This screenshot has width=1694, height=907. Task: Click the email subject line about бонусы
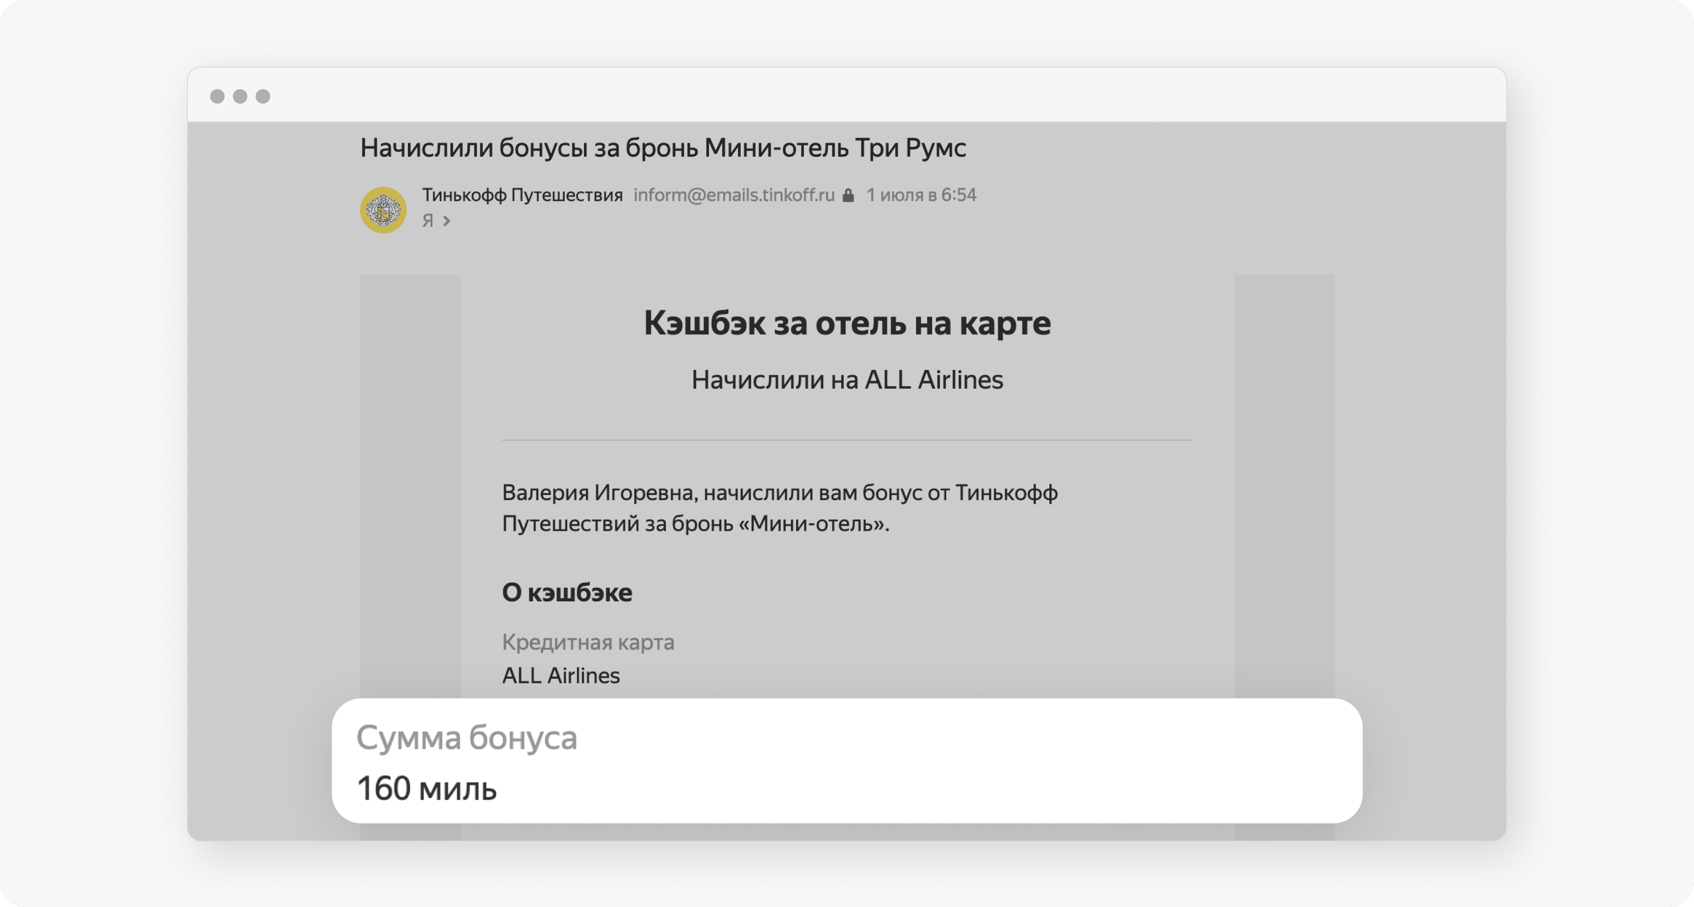[x=663, y=148]
